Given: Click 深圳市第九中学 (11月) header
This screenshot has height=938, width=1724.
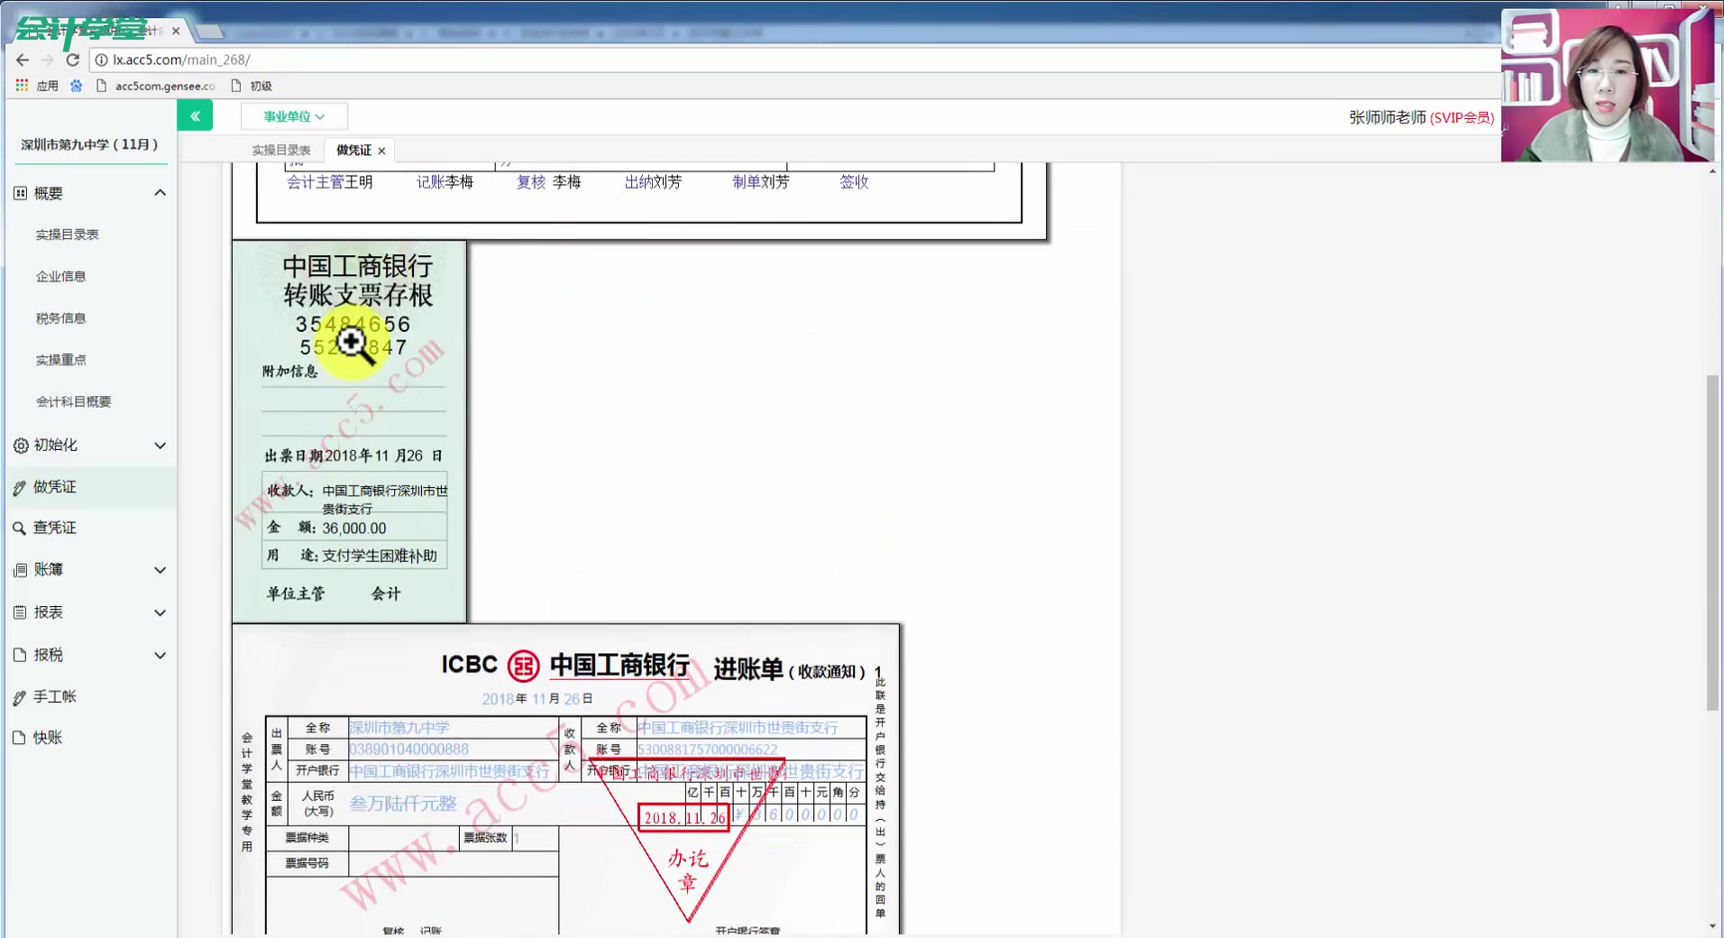Looking at the screenshot, I should click(89, 144).
